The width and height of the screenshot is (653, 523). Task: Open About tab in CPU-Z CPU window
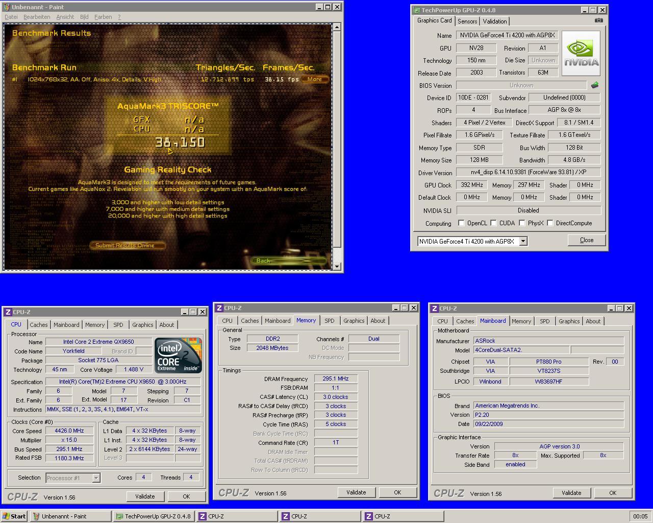point(167,325)
